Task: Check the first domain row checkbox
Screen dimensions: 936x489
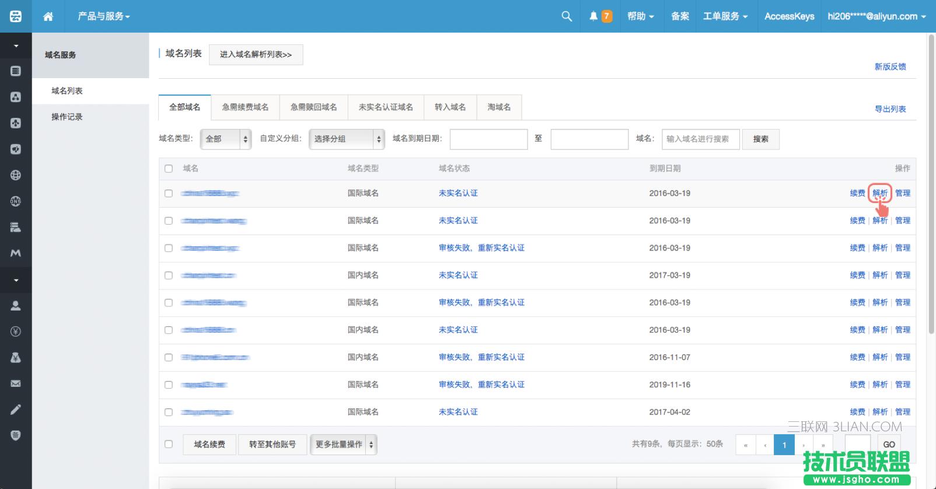Action: (169, 193)
